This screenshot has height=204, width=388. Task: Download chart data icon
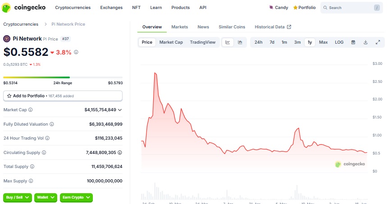tap(365, 42)
